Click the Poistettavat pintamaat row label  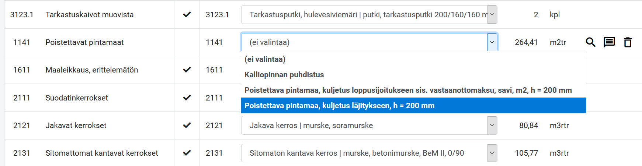[84, 42]
